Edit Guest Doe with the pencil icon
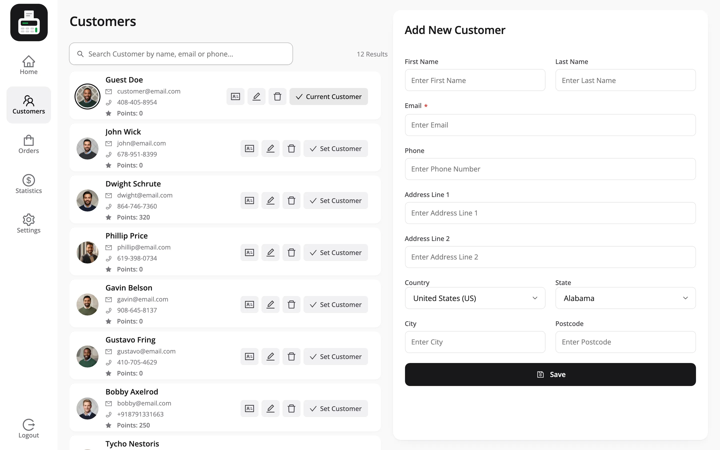720x450 pixels. pyautogui.click(x=256, y=96)
